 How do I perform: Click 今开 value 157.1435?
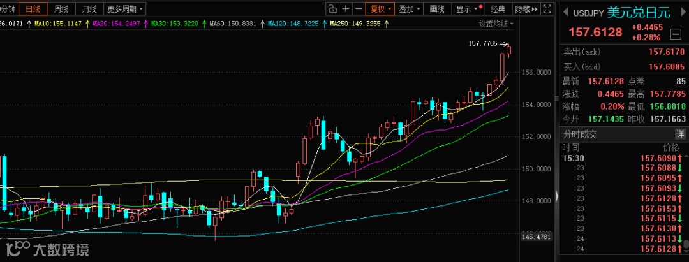tap(605, 119)
